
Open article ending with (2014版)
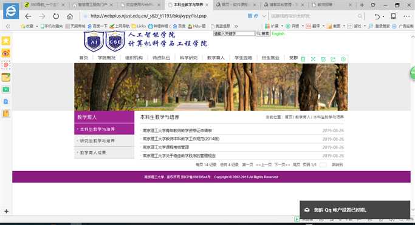pos(181,139)
